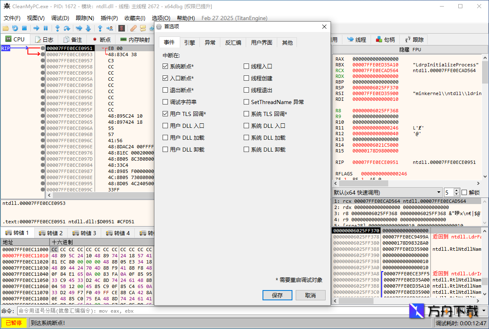Click the 保存 button

[277, 295]
